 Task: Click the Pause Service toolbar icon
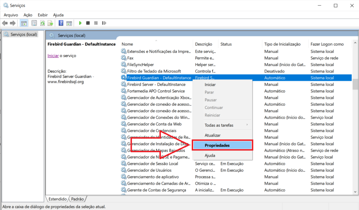click(x=96, y=23)
